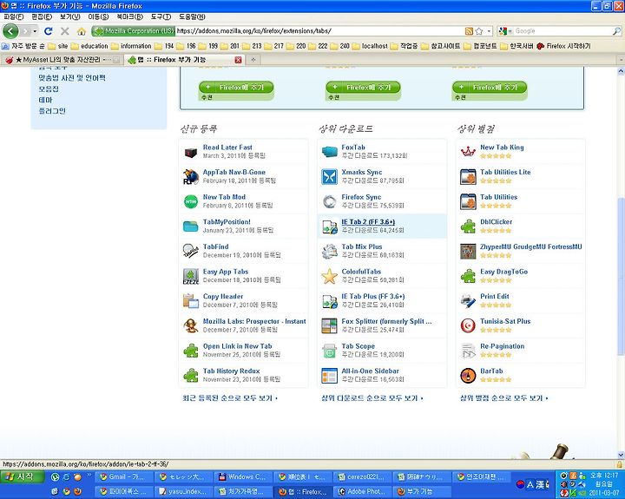
Task: Open the localhost bookmarks folder
Action: coord(370,46)
